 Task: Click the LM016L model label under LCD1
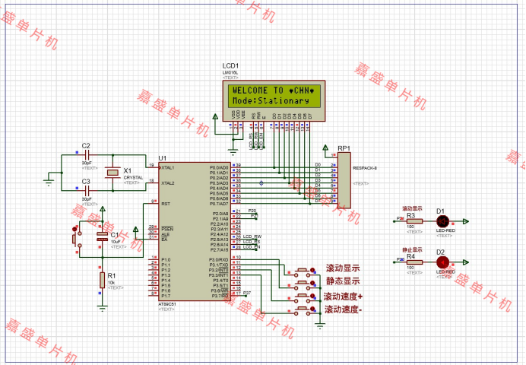coord(230,72)
